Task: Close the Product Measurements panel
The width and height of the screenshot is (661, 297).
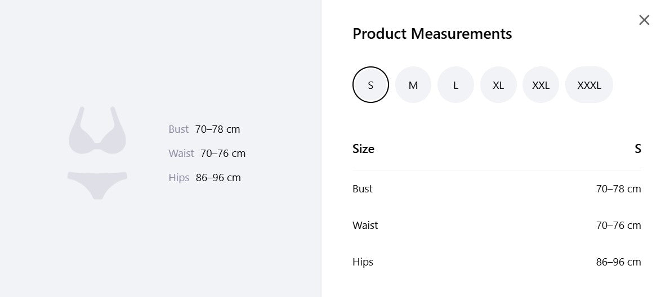Action: 644,20
